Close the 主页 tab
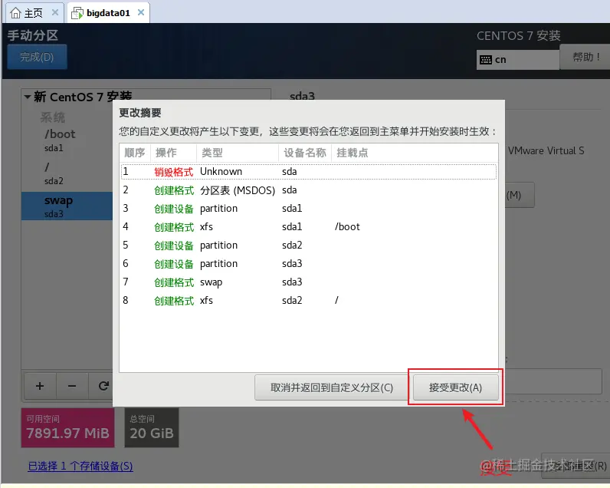 (x=55, y=12)
